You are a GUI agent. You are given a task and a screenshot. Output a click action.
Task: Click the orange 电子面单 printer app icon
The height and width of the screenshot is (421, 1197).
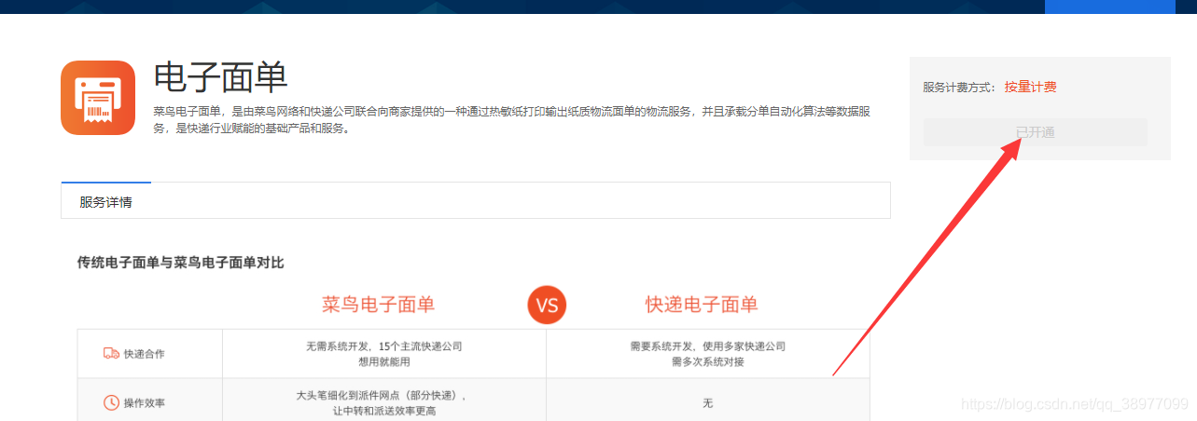[x=98, y=98]
